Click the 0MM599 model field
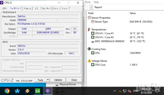 [37, 20]
